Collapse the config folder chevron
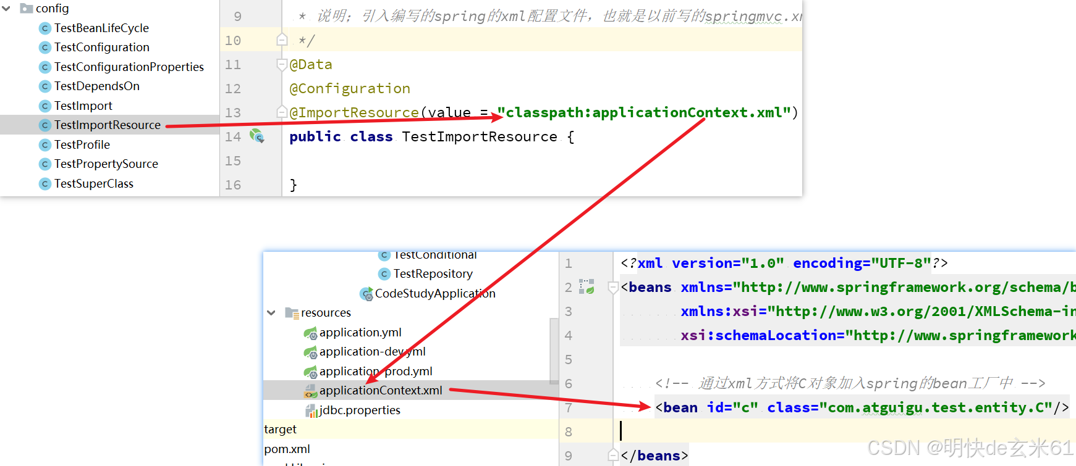Viewport: 1076px width, 466px height. [6, 9]
